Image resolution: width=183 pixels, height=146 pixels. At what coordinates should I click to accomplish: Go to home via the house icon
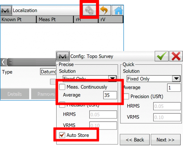pyautogui.click(x=118, y=11)
